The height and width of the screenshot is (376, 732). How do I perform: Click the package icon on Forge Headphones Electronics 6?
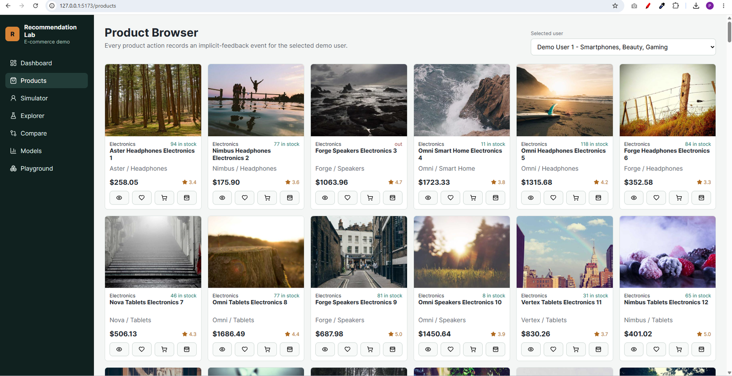701,198
